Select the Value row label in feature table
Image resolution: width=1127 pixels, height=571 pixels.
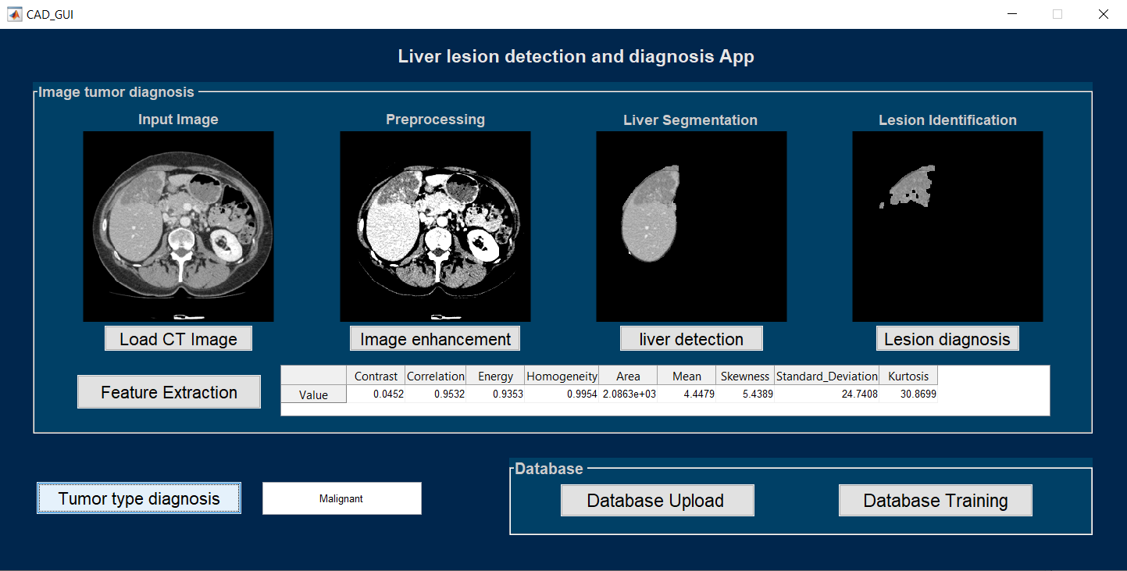(x=313, y=394)
